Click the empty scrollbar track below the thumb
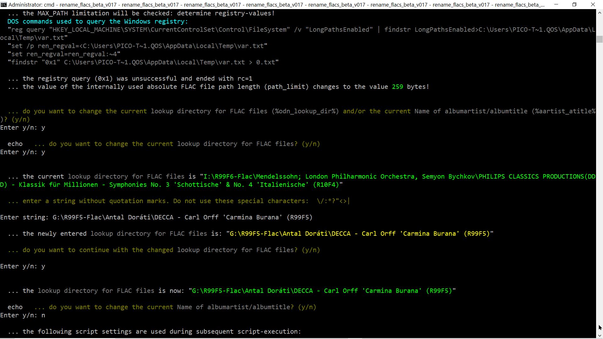Screen dimensions: 603x339 click(600, 188)
